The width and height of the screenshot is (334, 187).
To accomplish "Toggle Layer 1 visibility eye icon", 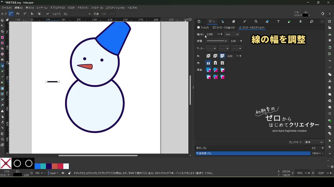I will 63,173.
